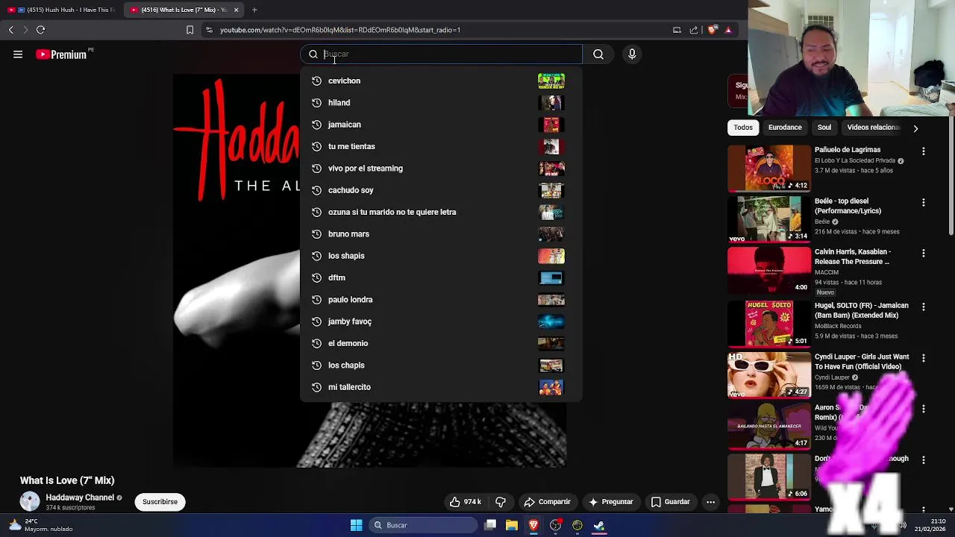Select 'Videos relacionados' filter chip

873,128
